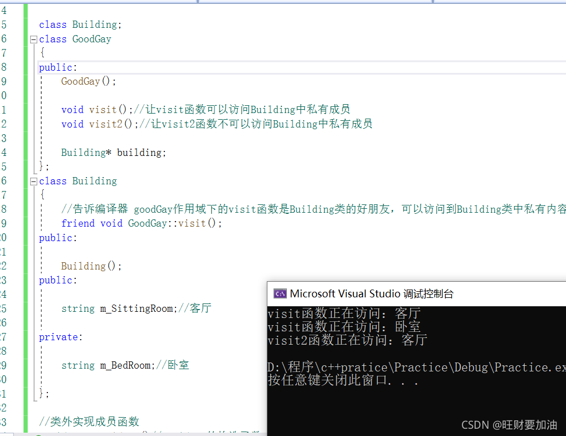Click the Visual Studio debug console icon
The height and width of the screenshot is (436, 566).
pyautogui.click(x=280, y=294)
